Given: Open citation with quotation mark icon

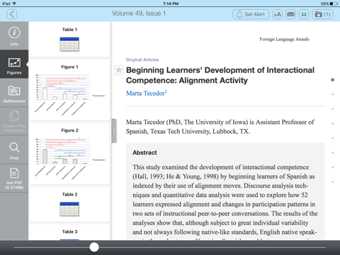Looking at the screenshot, I should [x=304, y=14].
